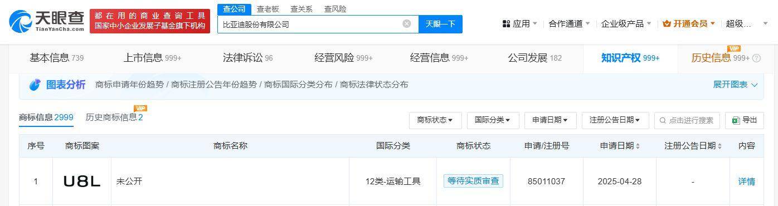The image size is (778, 206).
Task: Click the magnifier in the trademark search
Action: [663, 120]
